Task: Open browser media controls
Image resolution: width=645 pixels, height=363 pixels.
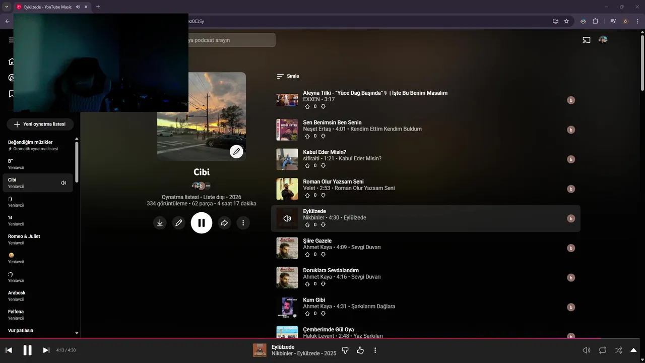Action: point(613,21)
